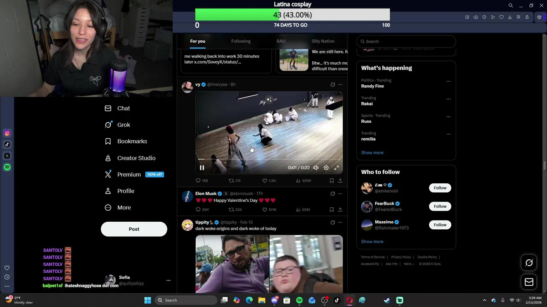Screen dimensions: 547x307
Task: Expand the More menu
Action: point(118,208)
